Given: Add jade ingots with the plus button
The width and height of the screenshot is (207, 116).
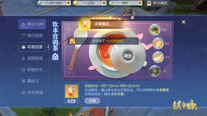Looking at the screenshot, I should (140, 3).
